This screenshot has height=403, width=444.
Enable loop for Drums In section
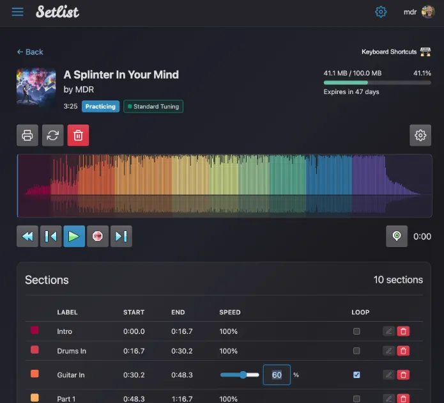[356, 351]
